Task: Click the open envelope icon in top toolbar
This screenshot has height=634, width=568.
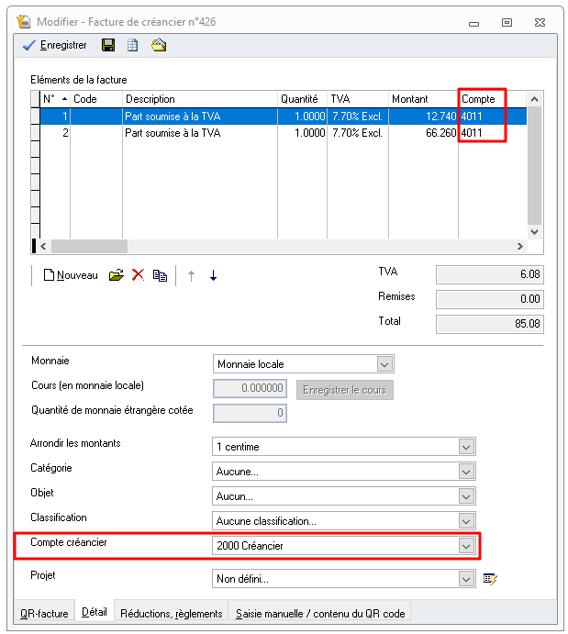Action: pos(159,45)
